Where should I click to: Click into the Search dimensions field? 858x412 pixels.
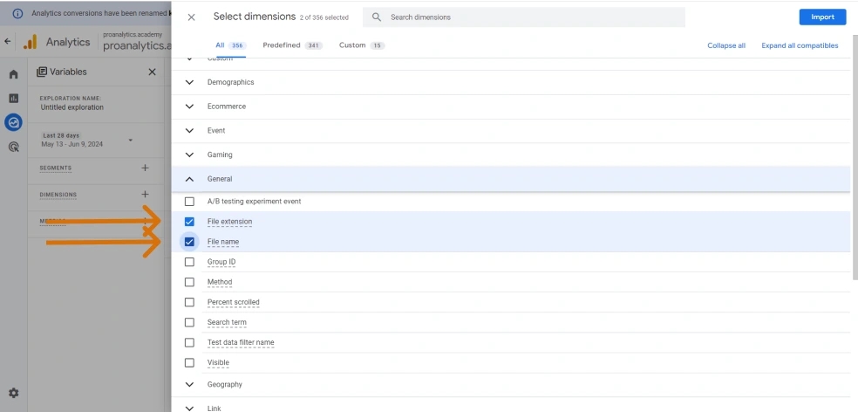click(x=524, y=17)
